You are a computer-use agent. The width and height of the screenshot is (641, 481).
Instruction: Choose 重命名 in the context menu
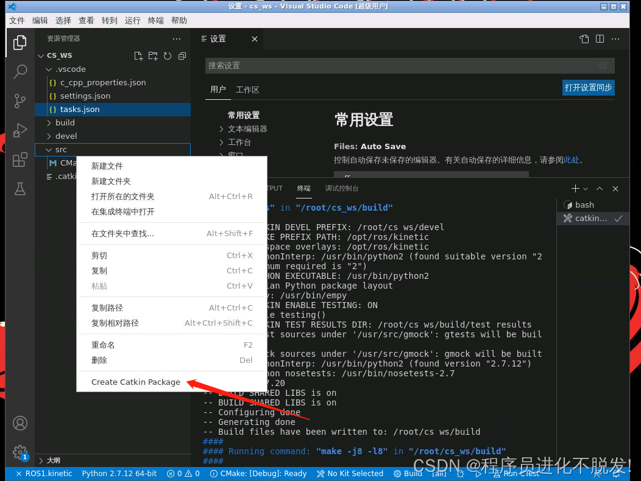(x=172, y=345)
